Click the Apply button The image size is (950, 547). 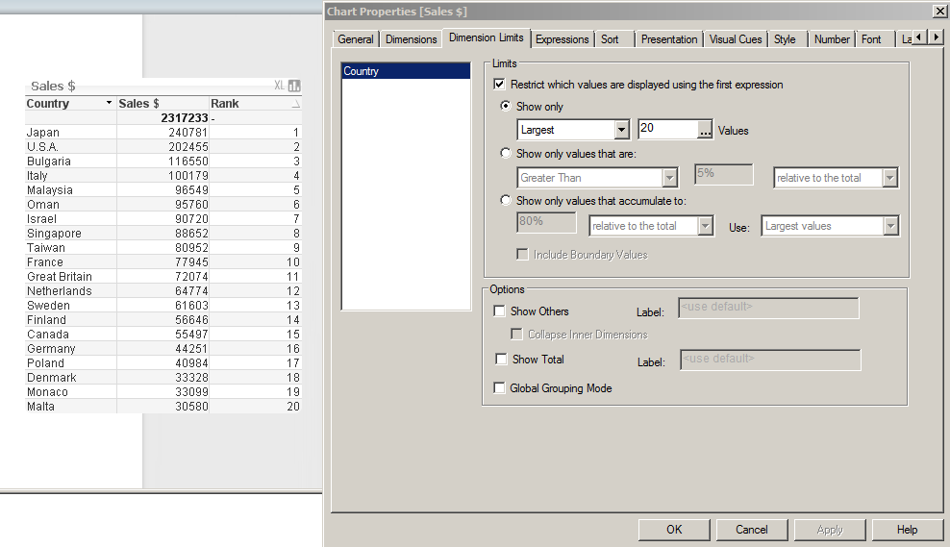click(x=830, y=530)
